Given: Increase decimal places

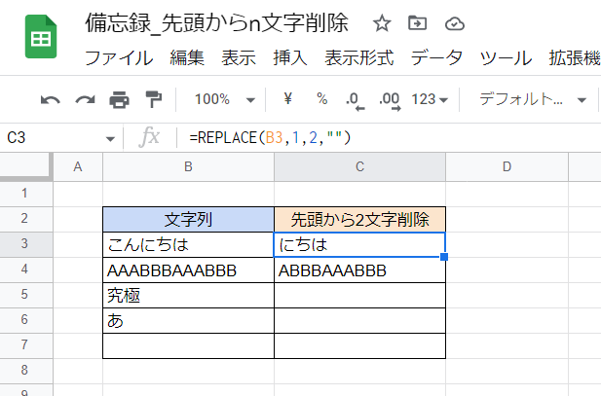Looking at the screenshot, I should (390, 101).
